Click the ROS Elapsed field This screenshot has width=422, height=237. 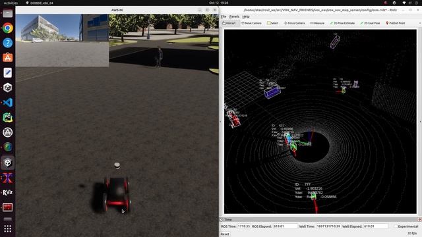click(286, 226)
